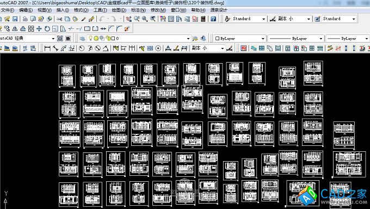Click the first cabinet drawing sheet thumbnail

(x=67, y=76)
